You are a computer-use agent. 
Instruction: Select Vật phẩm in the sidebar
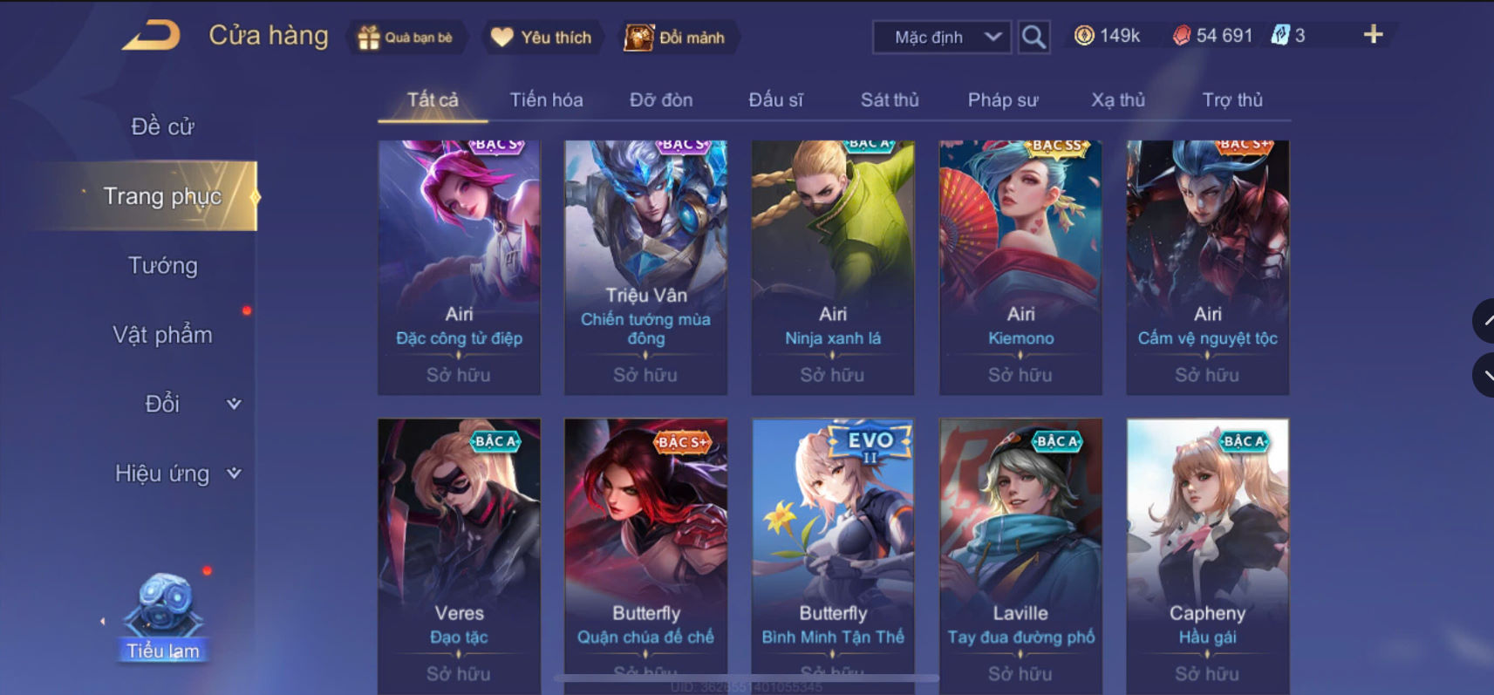point(162,335)
